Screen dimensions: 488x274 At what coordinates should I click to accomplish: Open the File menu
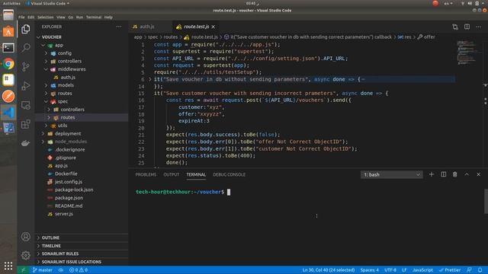pyautogui.click(x=21, y=17)
